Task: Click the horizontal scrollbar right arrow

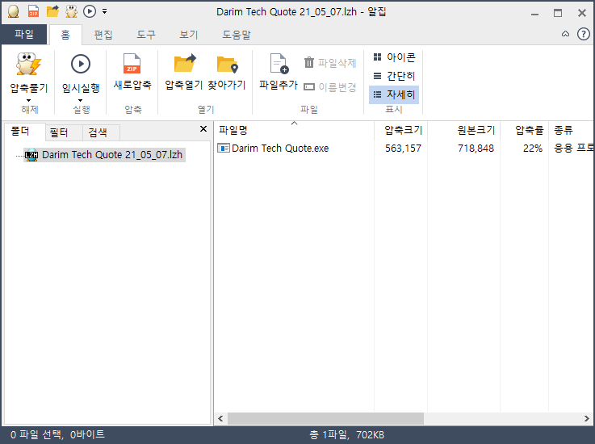Action: (587, 419)
